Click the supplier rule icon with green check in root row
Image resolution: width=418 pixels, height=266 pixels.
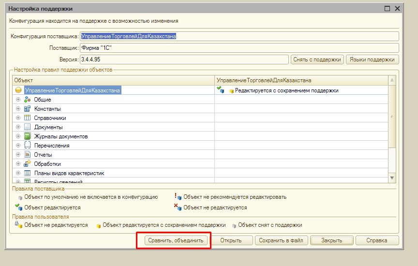[221, 90]
